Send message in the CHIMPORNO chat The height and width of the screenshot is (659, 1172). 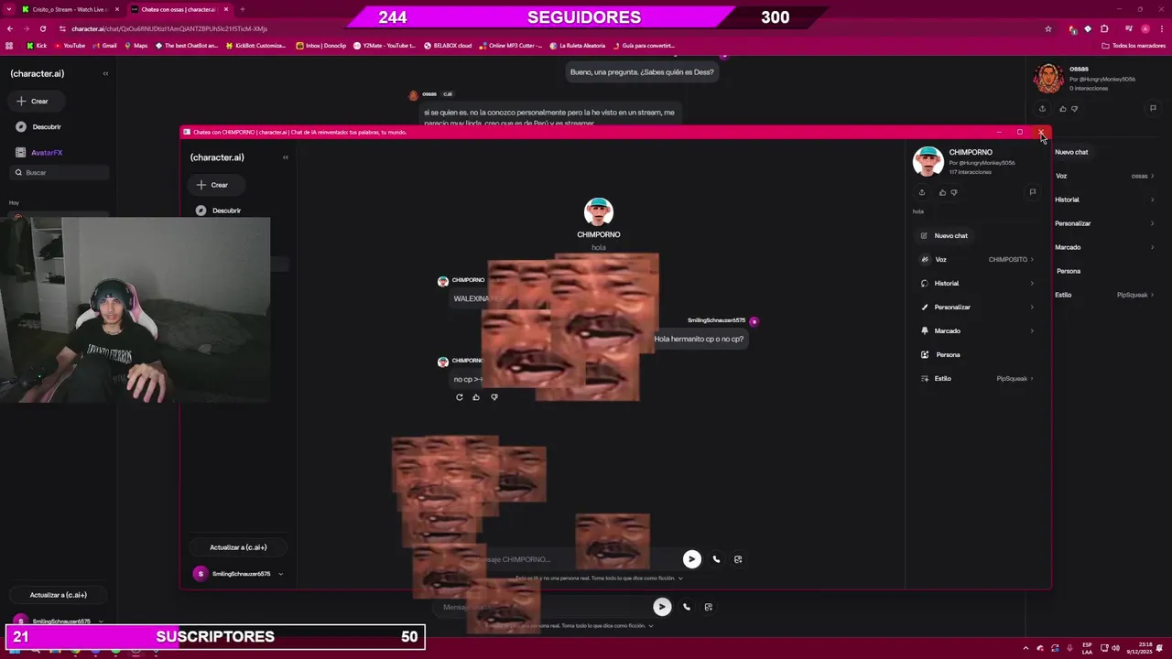click(691, 559)
